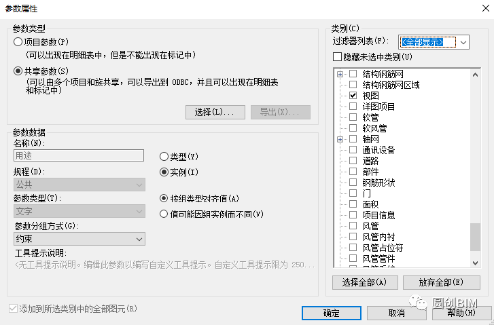Image resolution: width=494 pixels, height=325 pixels.
Task: Click the 选择全部(A) button
Action: [364, 282]
